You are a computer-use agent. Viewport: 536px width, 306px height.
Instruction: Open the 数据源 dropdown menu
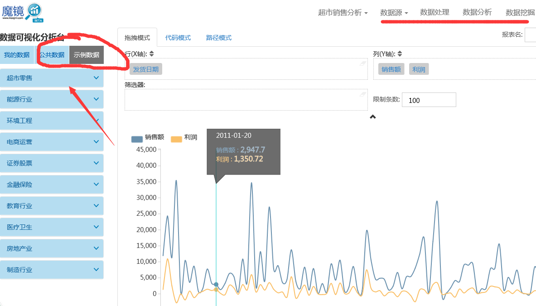pyautogui.click(x=394, y=13)
